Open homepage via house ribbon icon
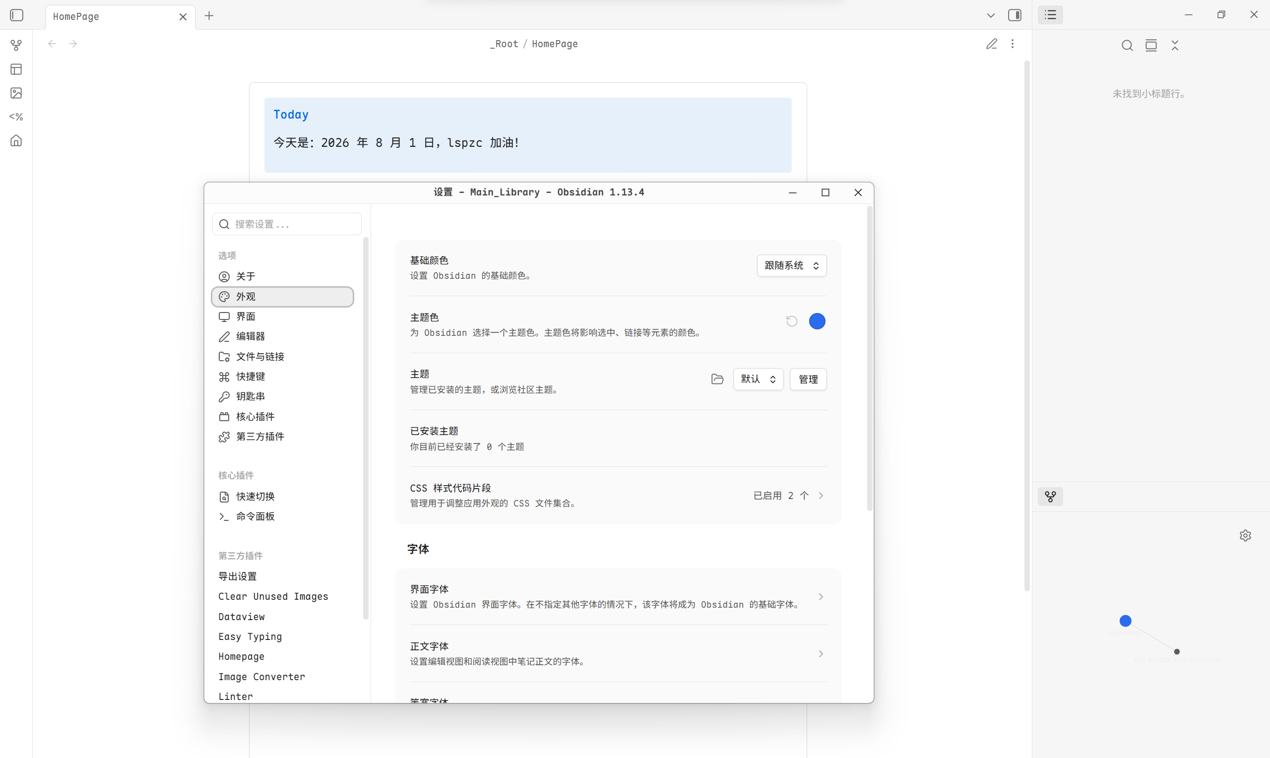The height and width of the screenshot is (758, 1270). point(16,140)
